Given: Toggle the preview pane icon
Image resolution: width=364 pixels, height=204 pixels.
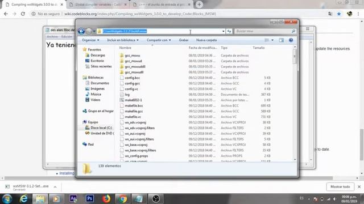Looking at the screenshot, I should coord(282,40).
